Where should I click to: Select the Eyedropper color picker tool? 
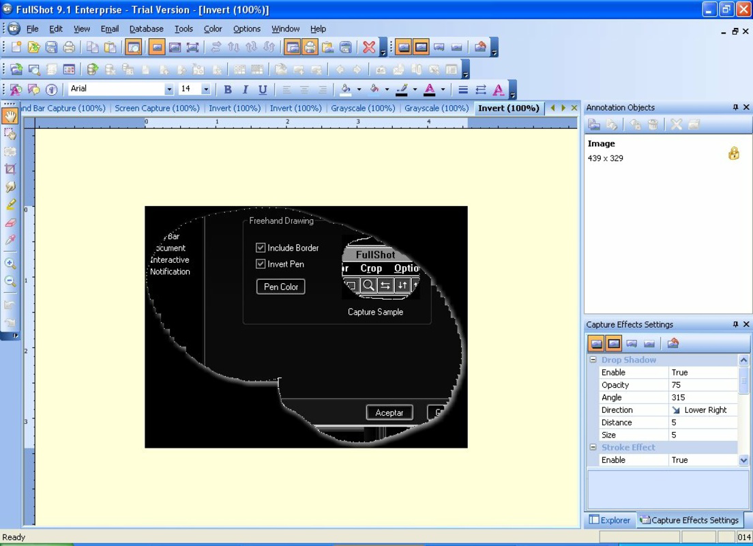pyautogui.click(x=10, y=240)
